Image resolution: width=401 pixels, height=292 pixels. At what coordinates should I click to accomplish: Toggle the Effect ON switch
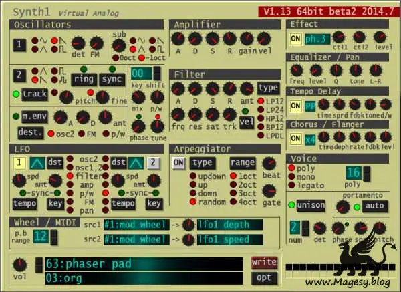click(x=295, y=39)
